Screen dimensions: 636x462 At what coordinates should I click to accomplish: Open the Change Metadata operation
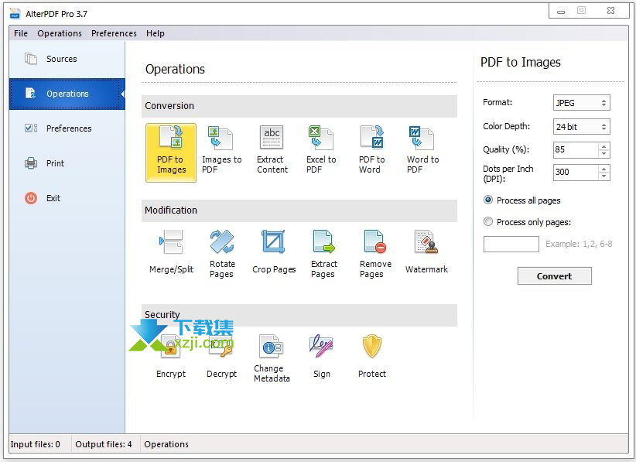coord(272,357)
